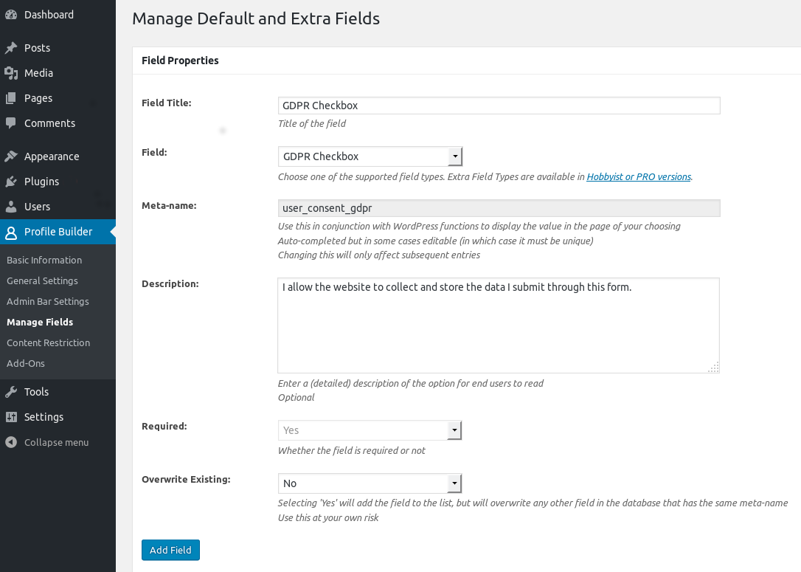801x572 pixels.
Task: Select the Profile Builder person icon
Action: (x=10, y=232)
